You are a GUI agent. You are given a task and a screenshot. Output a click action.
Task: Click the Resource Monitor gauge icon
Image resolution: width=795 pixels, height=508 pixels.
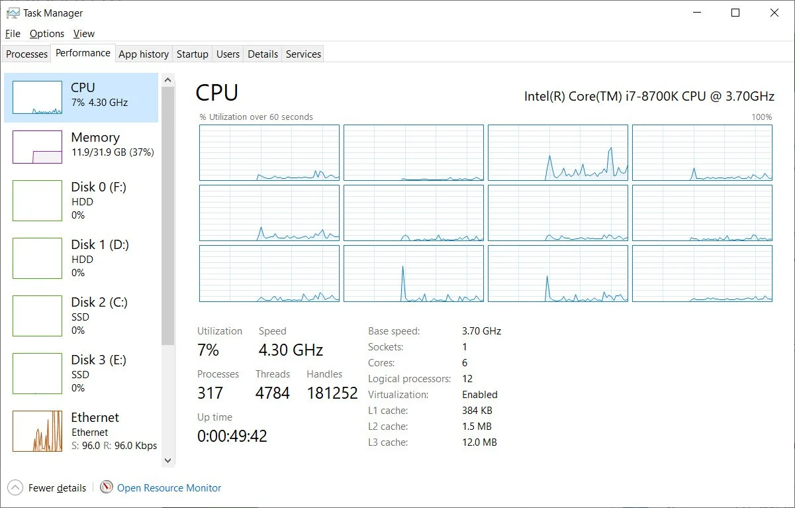pos(107,487)
